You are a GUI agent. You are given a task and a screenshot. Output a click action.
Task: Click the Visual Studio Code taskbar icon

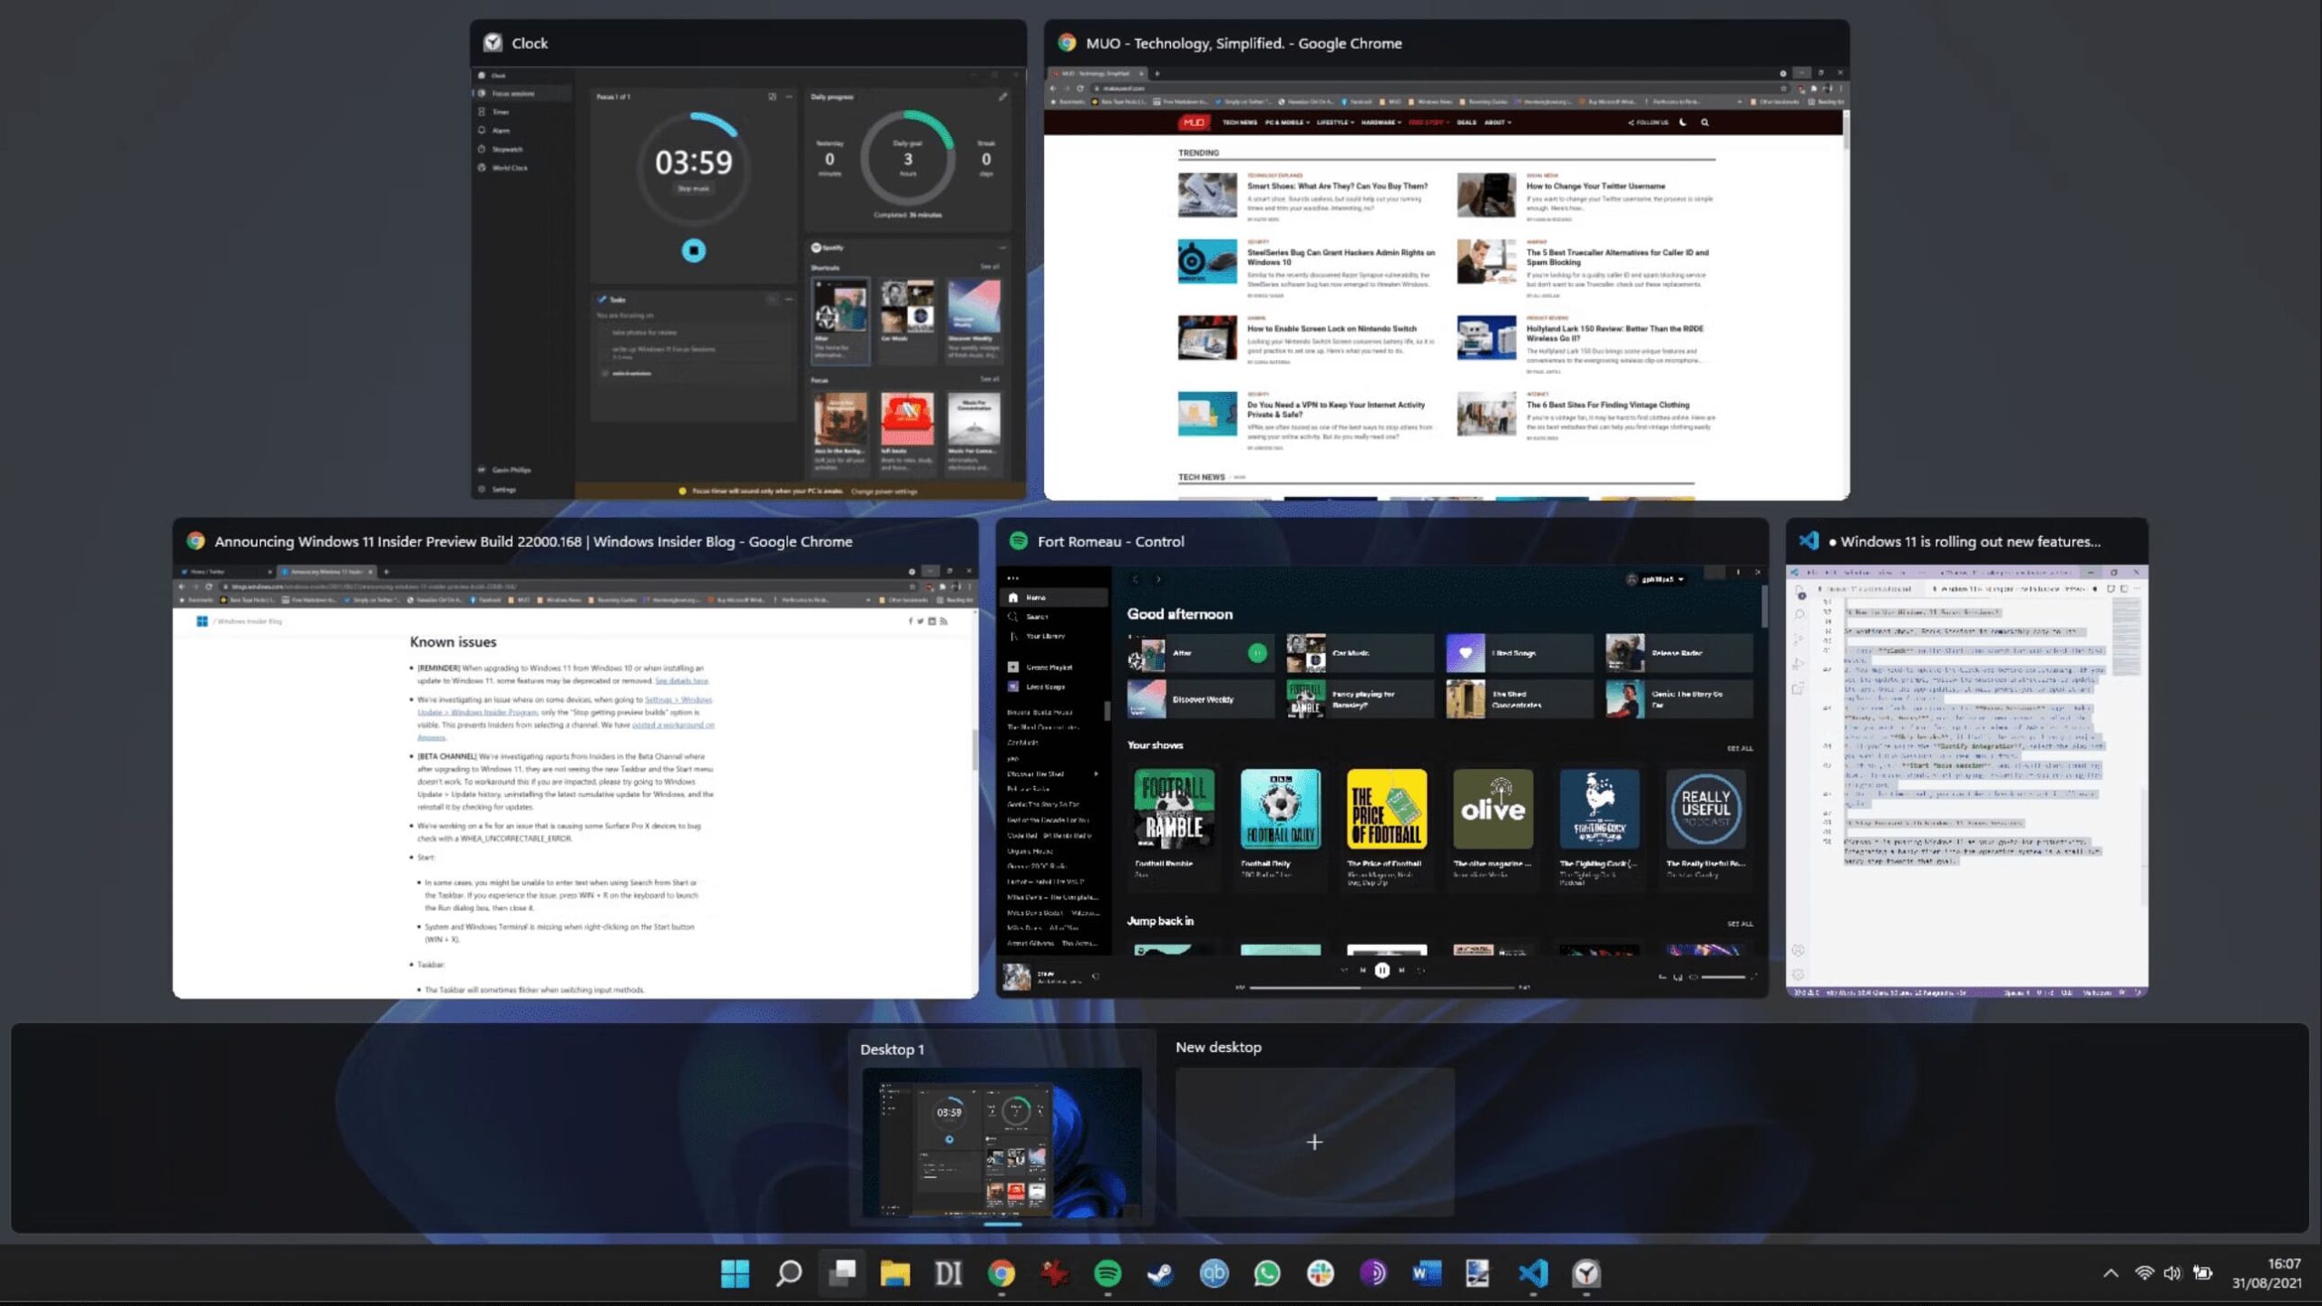point(1533,1273)
